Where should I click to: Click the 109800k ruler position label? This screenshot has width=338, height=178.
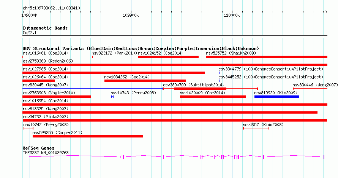(29, 16)
